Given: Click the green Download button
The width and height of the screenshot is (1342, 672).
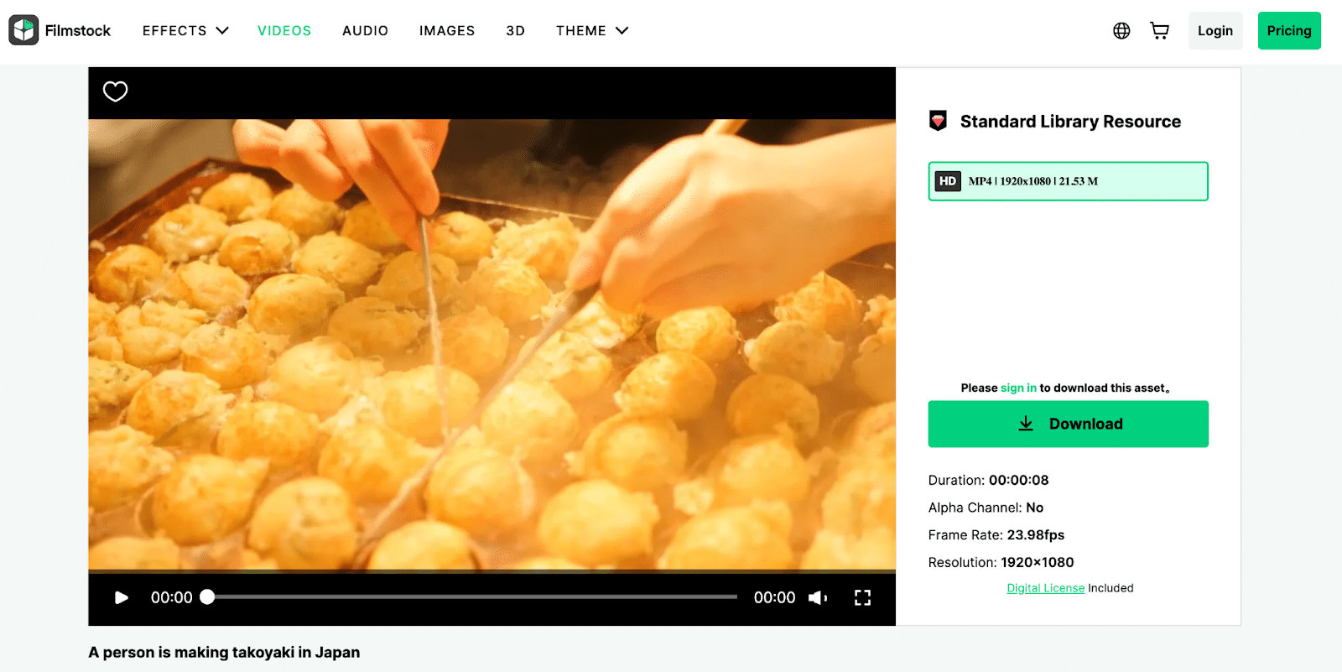Looking at the screenshot, I should click(1068, 424).
